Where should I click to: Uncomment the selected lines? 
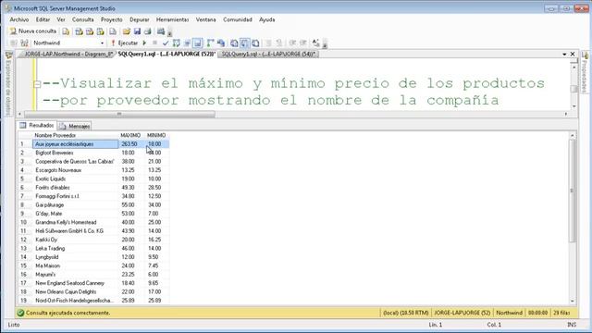coord(279,43)
